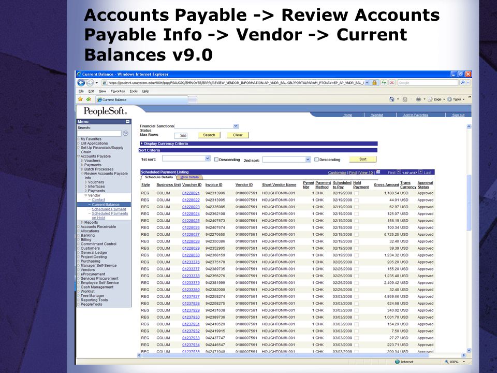This screenshot has width=497, height=373.
Task: Click the toolbar overflow chevron
Action: tap(469, 97)
